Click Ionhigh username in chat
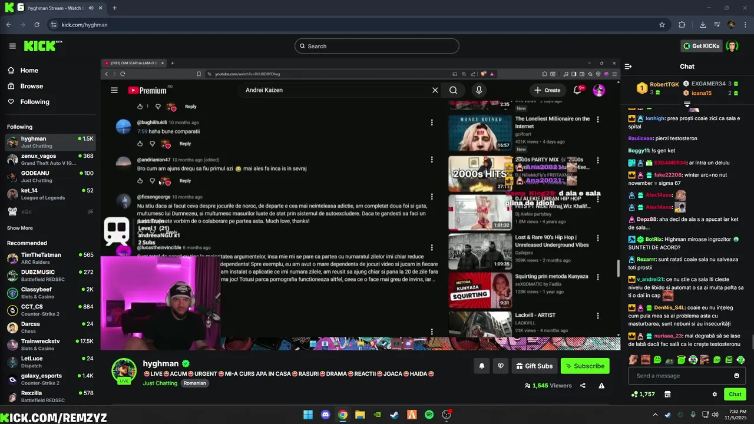Screen dimensions: 754x424 [654, 118]
